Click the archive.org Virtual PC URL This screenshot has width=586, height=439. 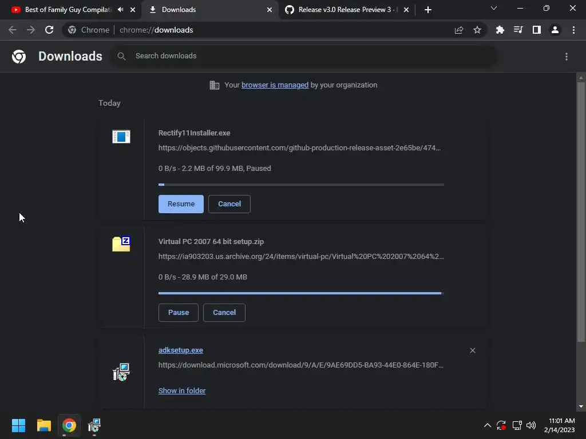(x=301, y=257)
